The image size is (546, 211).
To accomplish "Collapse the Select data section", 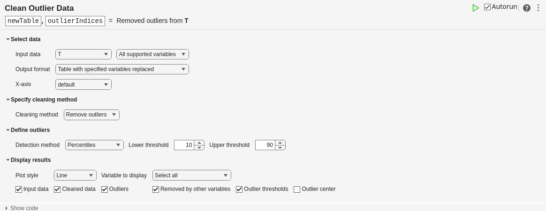I will pos(8,39).
